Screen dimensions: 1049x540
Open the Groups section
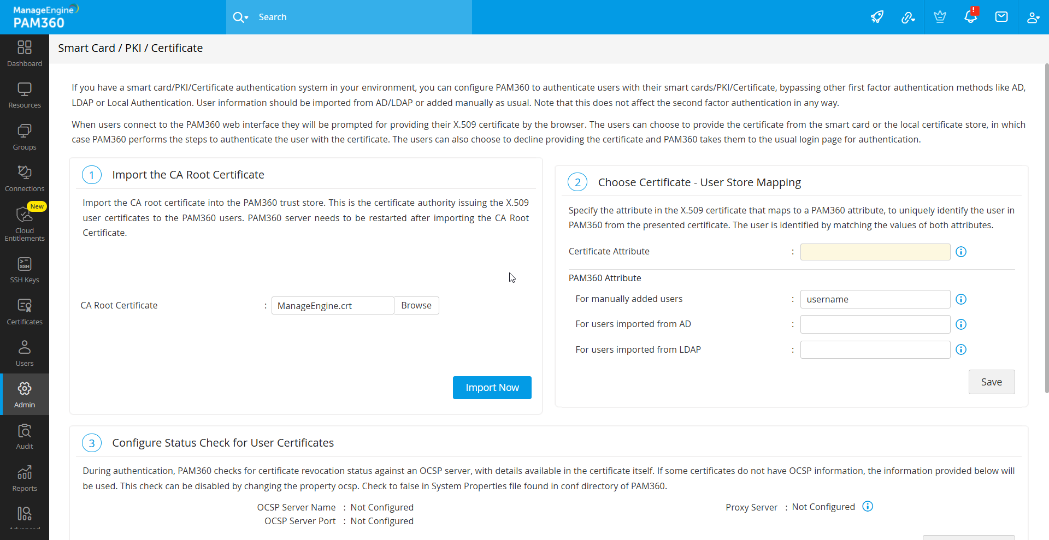point(24,136)
